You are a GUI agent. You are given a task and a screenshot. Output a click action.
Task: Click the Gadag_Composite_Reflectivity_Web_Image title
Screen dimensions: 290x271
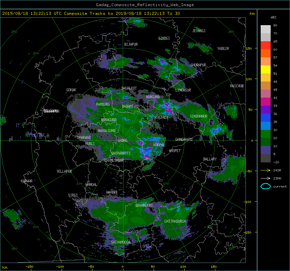pos(145,5)
